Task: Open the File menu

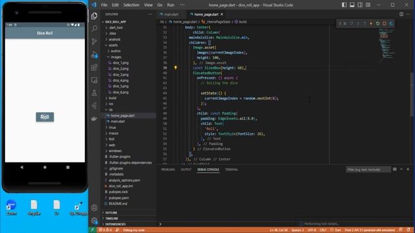Action: click(x=104, y=5)
